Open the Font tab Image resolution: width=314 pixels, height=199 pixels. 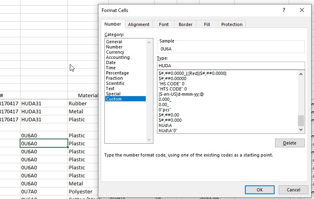click(164, 24)
